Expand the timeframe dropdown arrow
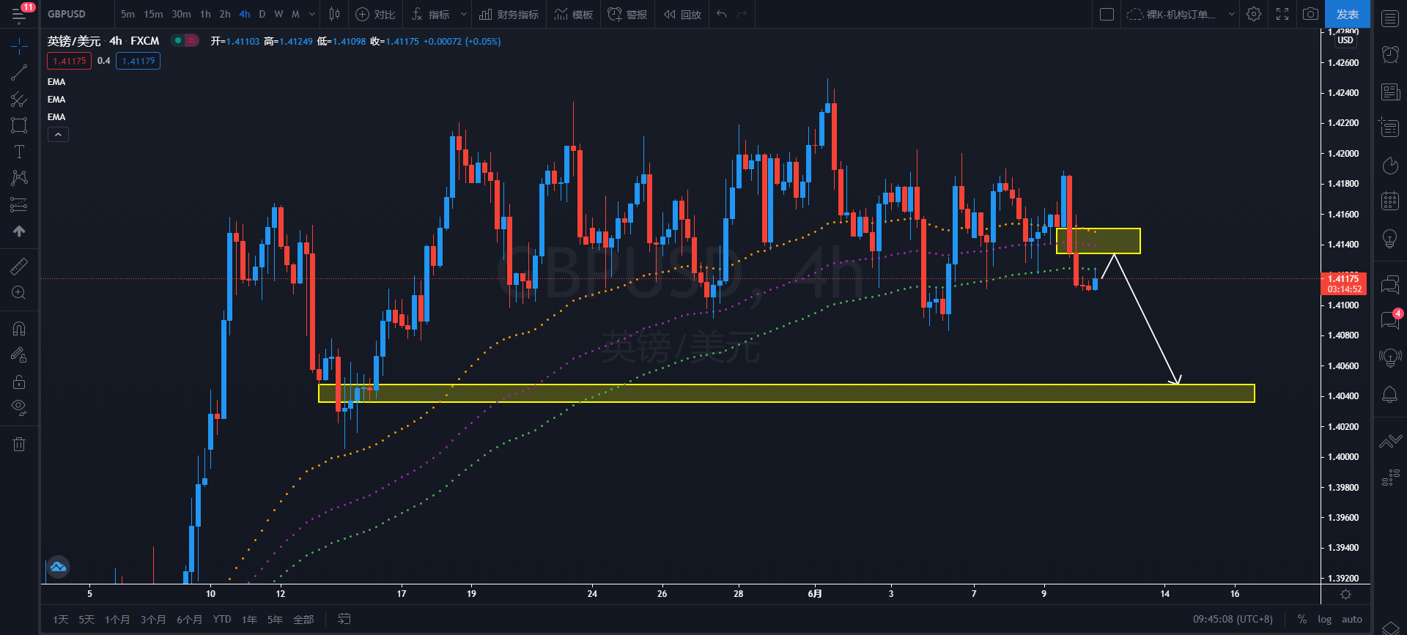Viewport: 1407px width, 635px height. point(312,14)
